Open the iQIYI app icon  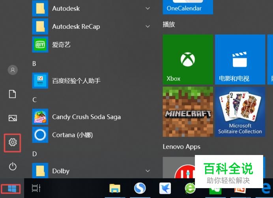click(40, 45)
